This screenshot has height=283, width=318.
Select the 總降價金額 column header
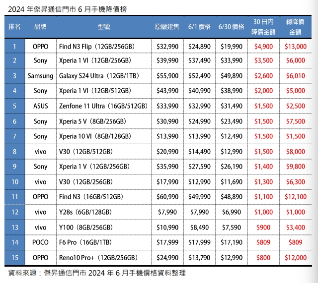pyautogui.click(x=295, y=27)
